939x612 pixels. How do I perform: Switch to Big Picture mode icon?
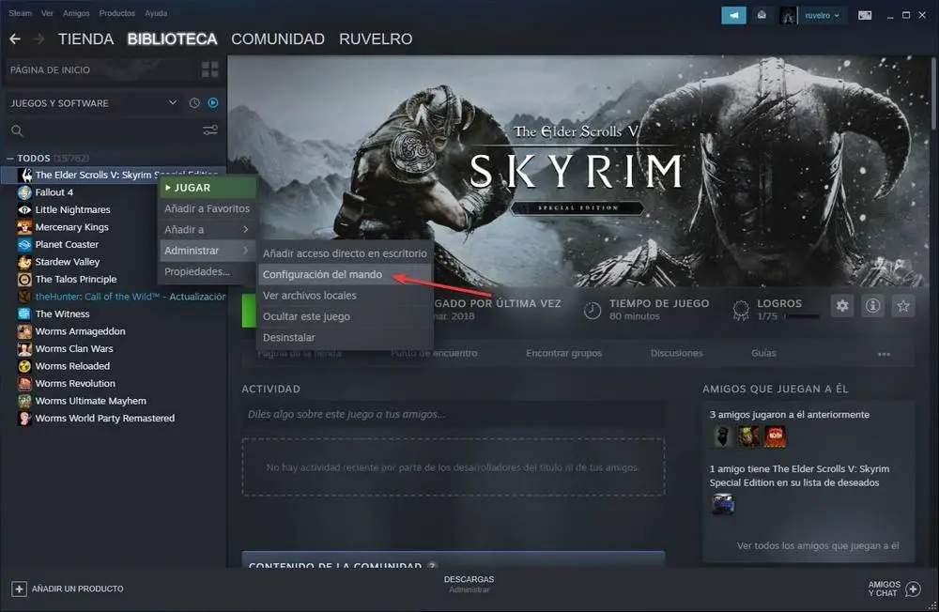[x=865, y=16]
